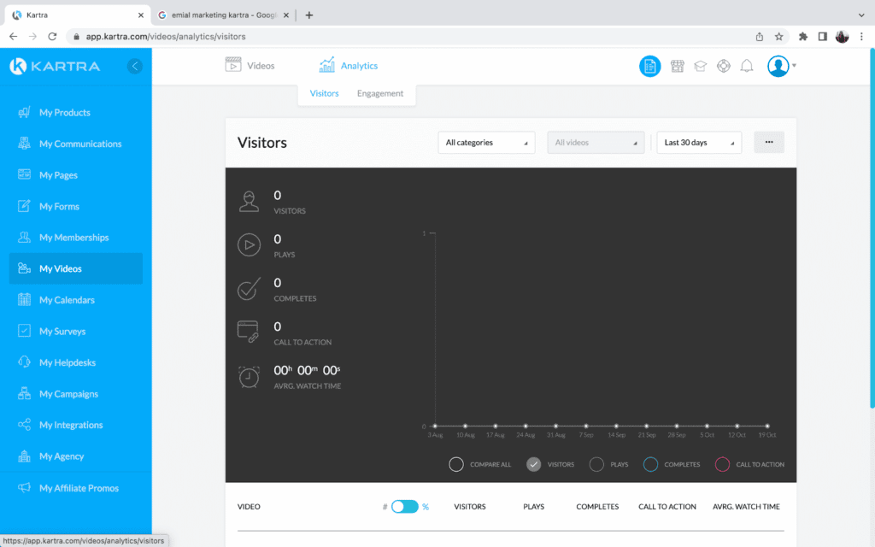Viewport: 875px width, 547px height.
Task: Switch to the Google search browser tab
Action: click(223, 15)
